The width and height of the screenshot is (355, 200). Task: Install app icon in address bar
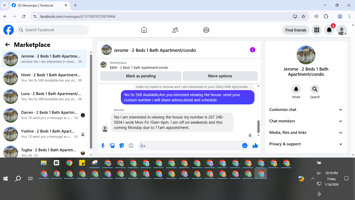(295, 16)
